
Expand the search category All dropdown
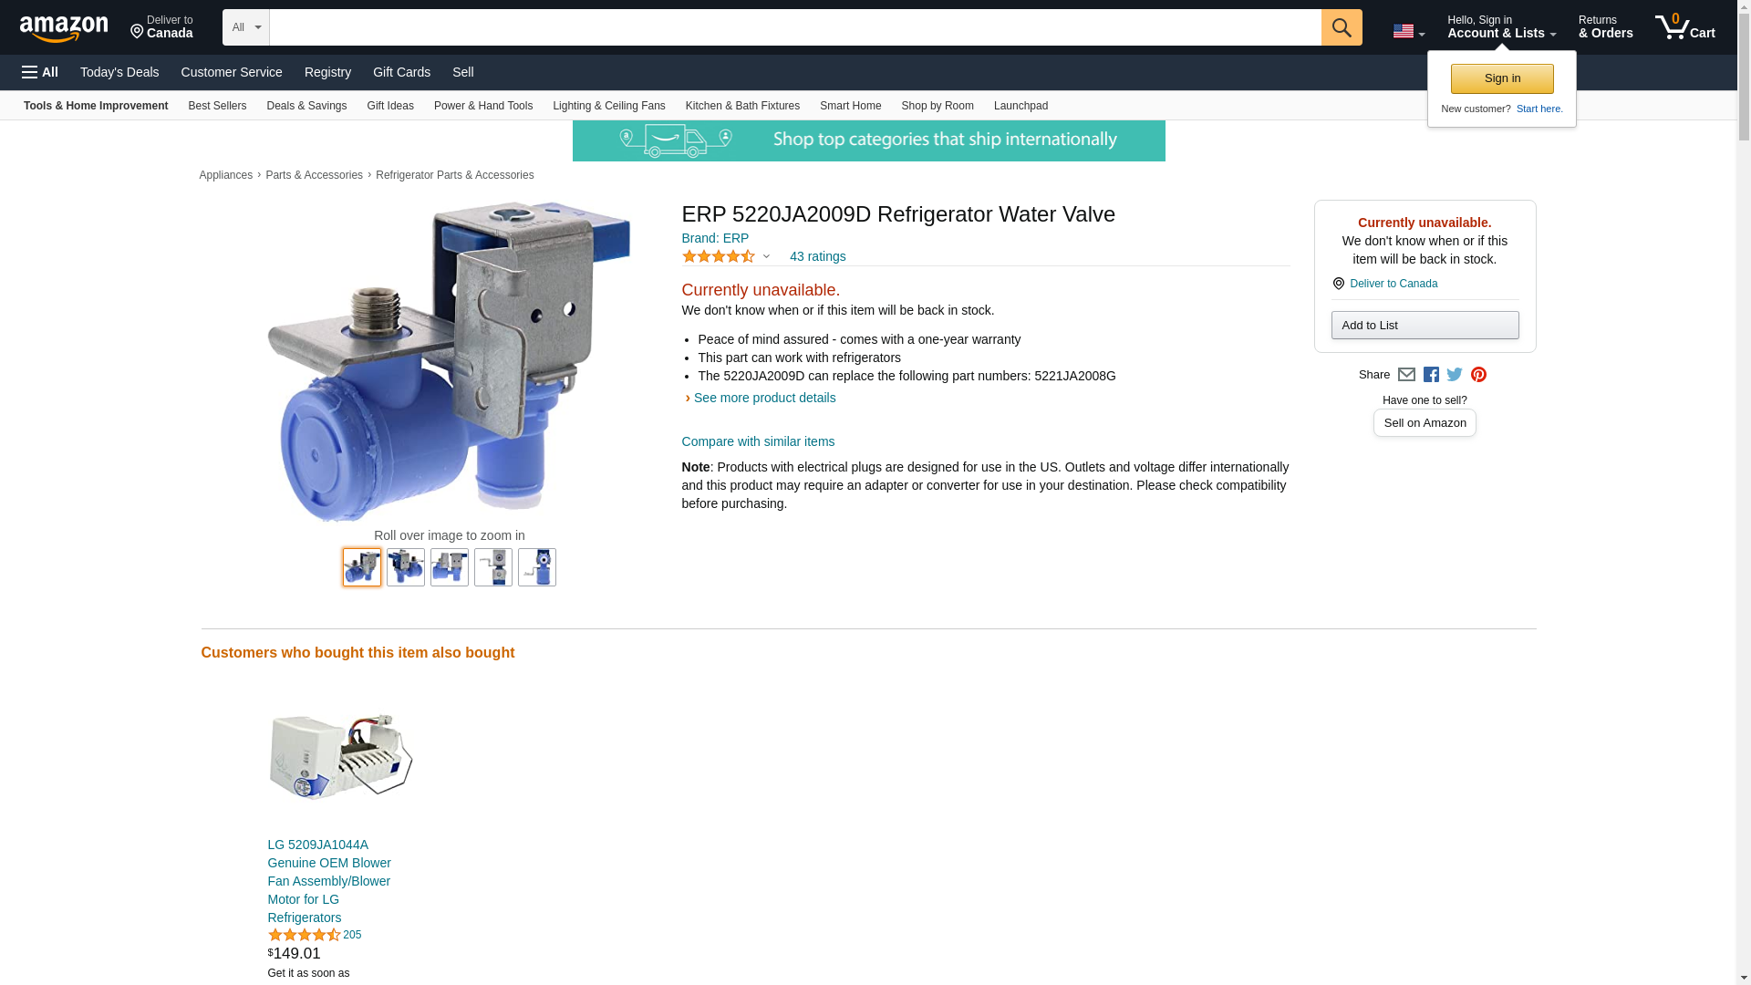(246, 27)
